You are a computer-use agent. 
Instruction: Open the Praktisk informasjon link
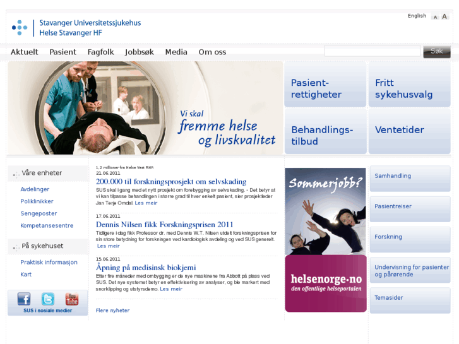point(49,262)
